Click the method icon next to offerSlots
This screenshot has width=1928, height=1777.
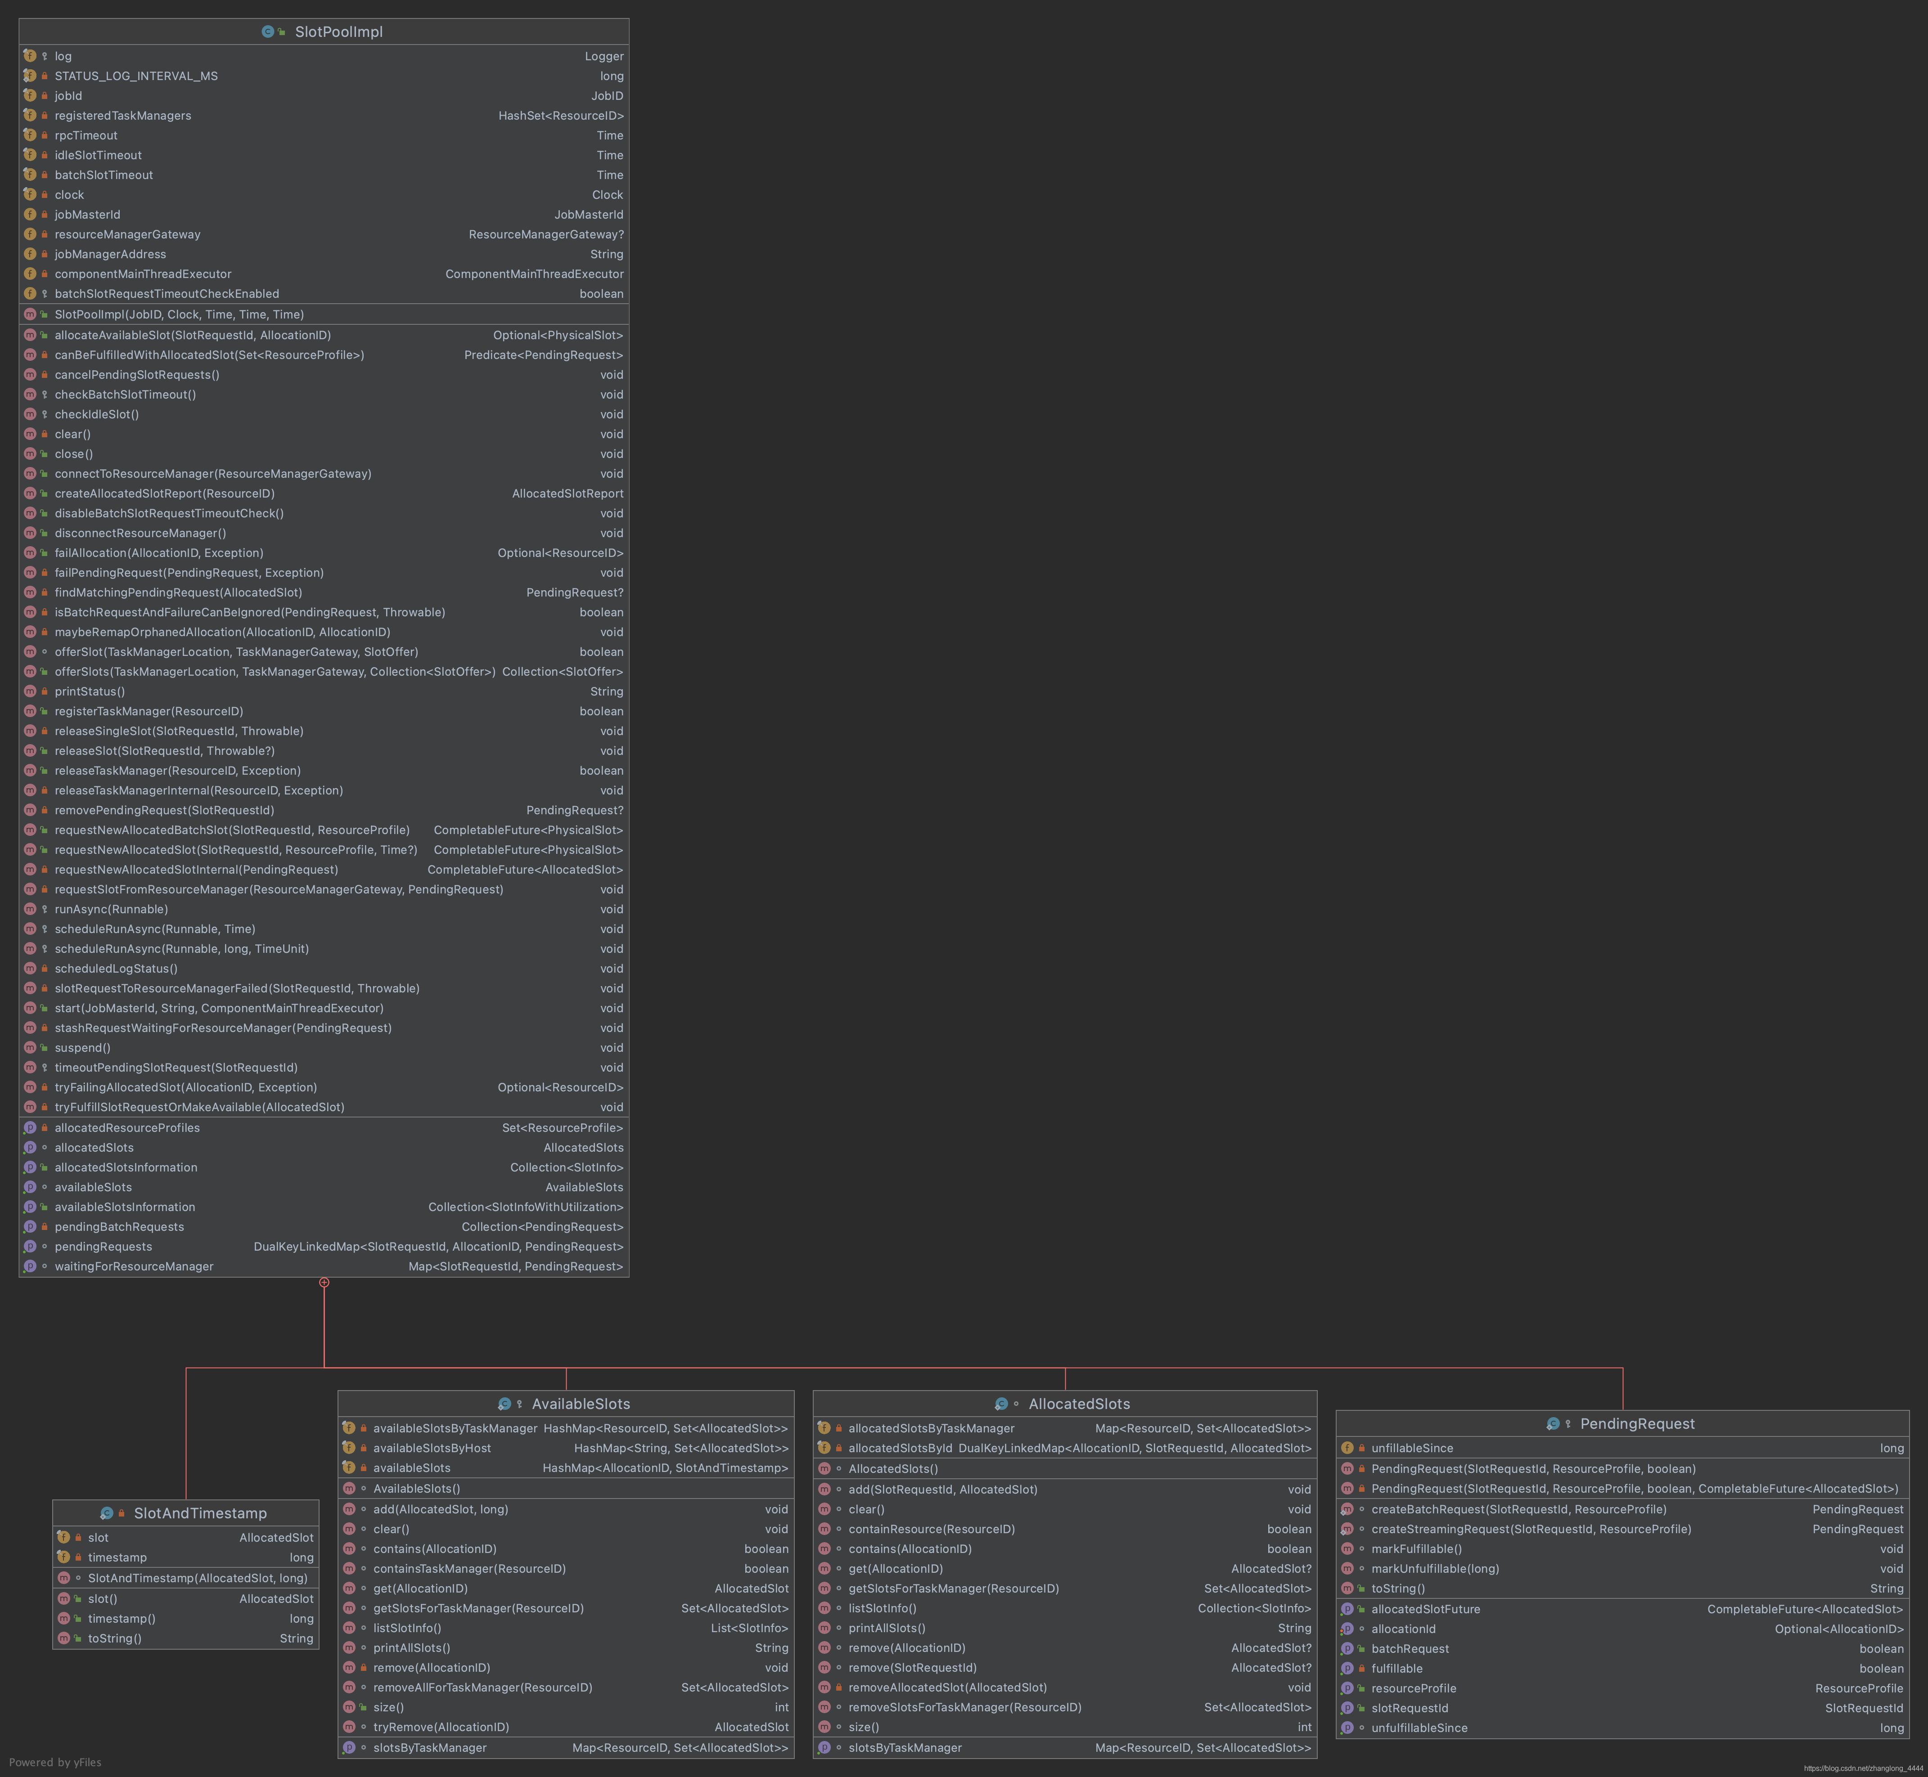(30, 672)
